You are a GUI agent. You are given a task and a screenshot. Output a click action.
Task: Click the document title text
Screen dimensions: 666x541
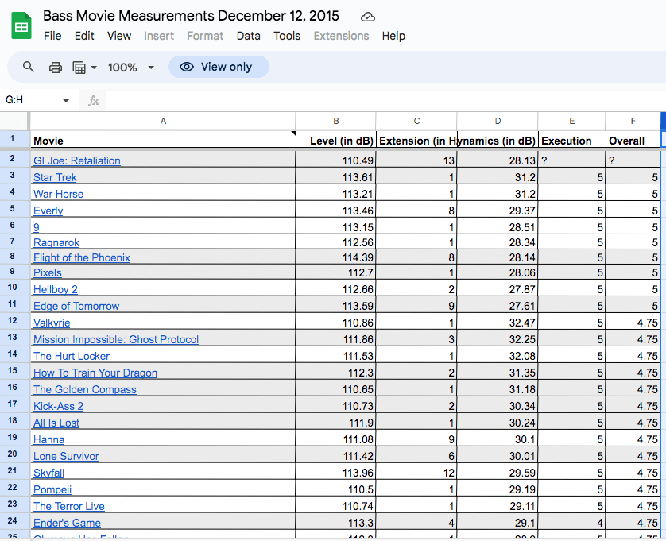point(191,16)
